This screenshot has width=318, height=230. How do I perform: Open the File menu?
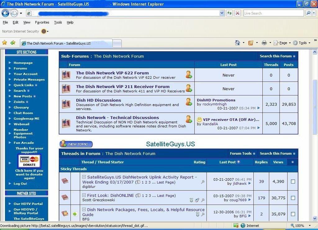tap(5, 22)
